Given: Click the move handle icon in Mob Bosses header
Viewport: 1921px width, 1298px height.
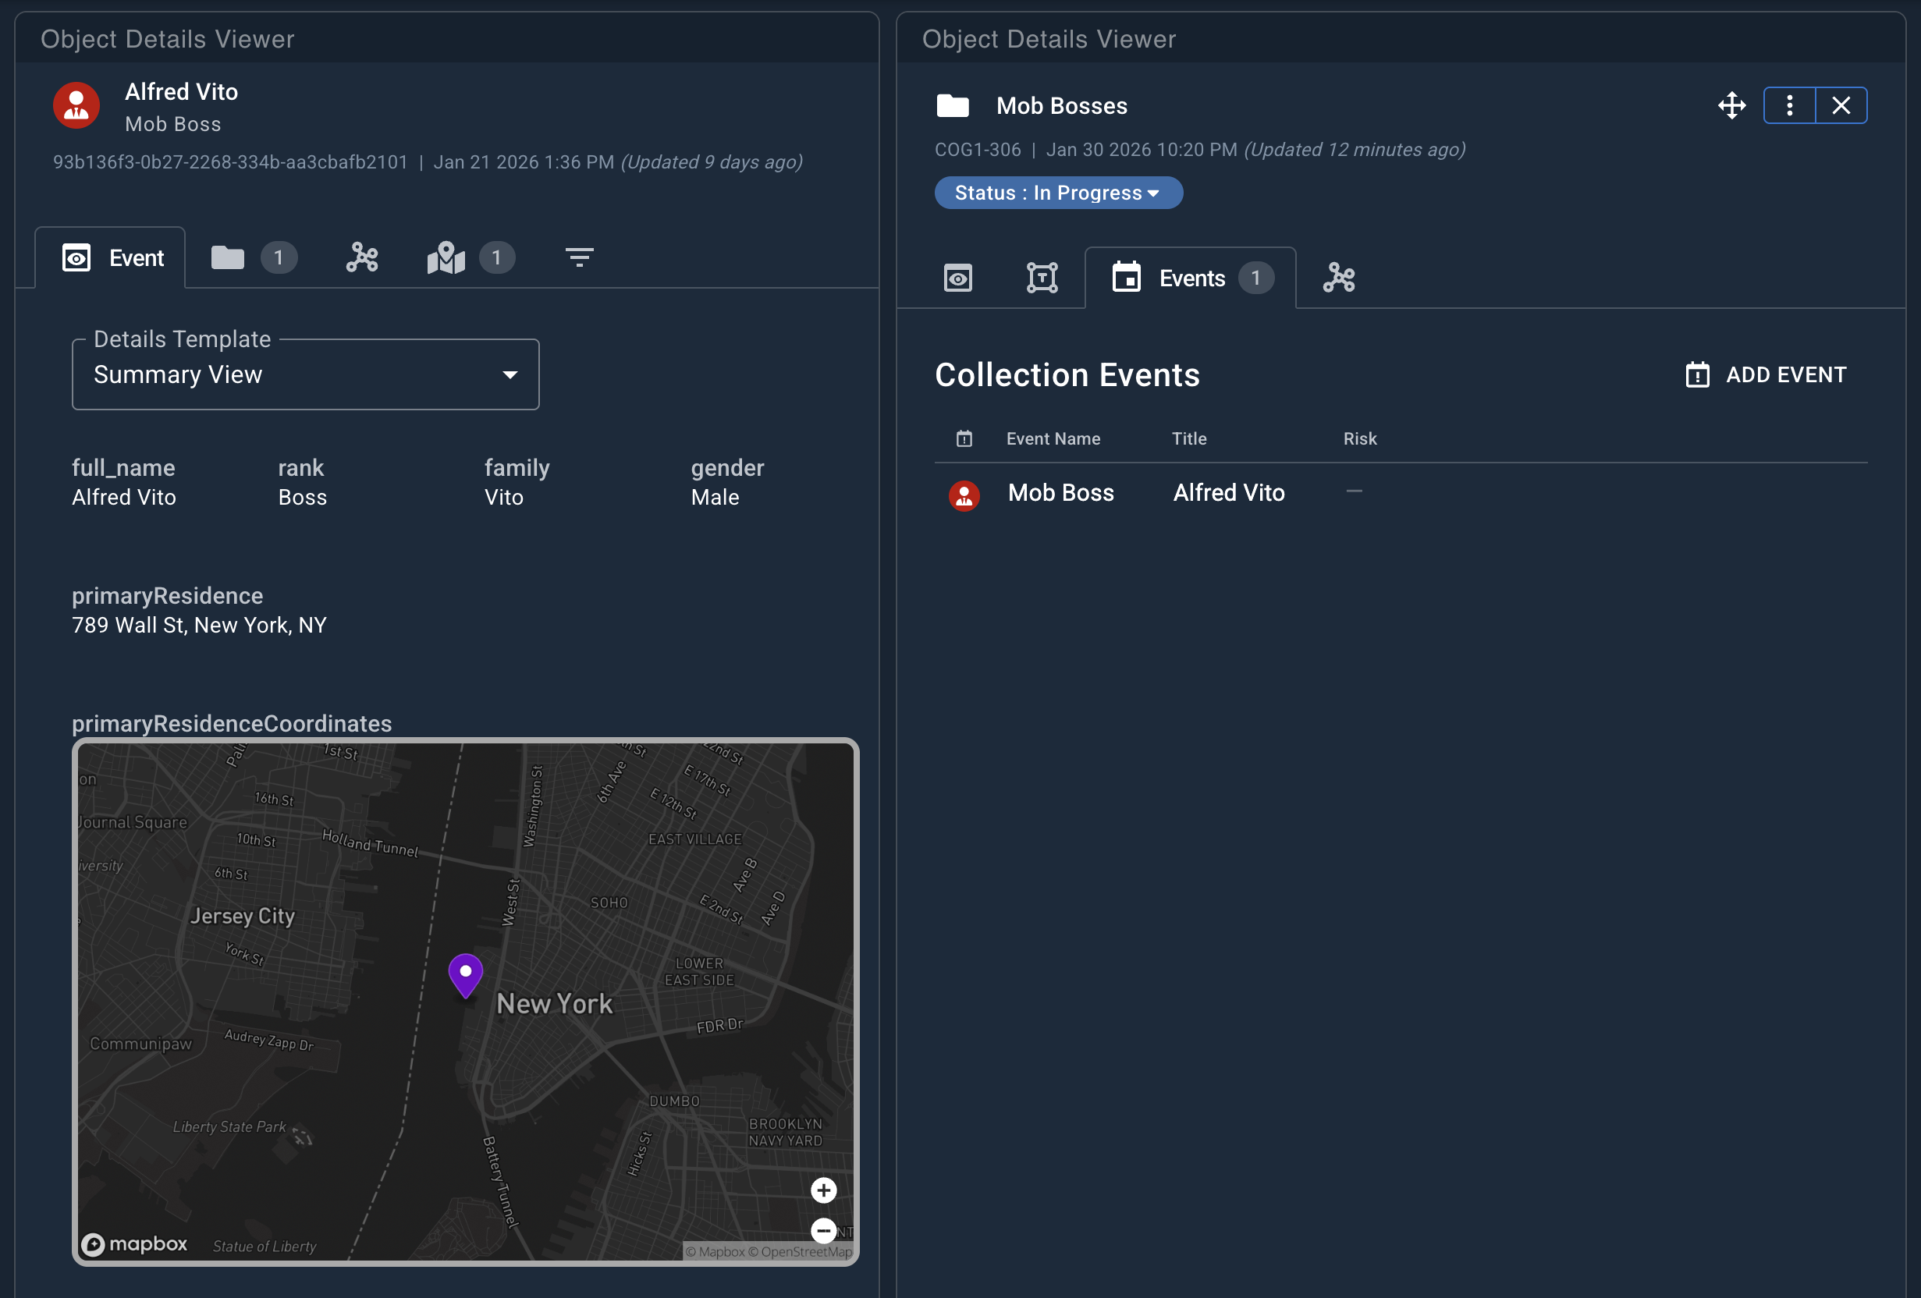Looking at the screenshot, I should [1732, 105].
